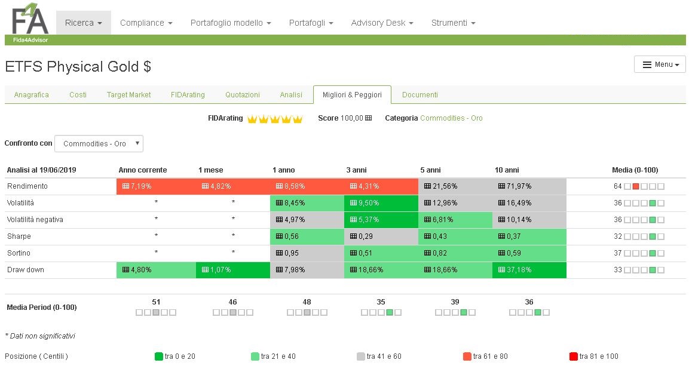The image size is (692, 366).
Task: Click table icon beside 4,97% Volatilità negativa
Action: (x=279, y=220)
